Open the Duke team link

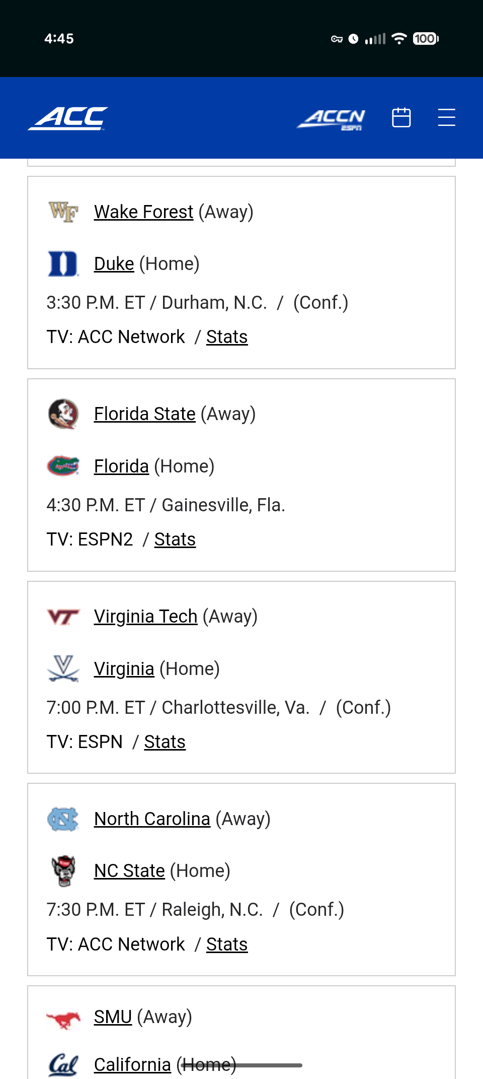click(114, 264)
